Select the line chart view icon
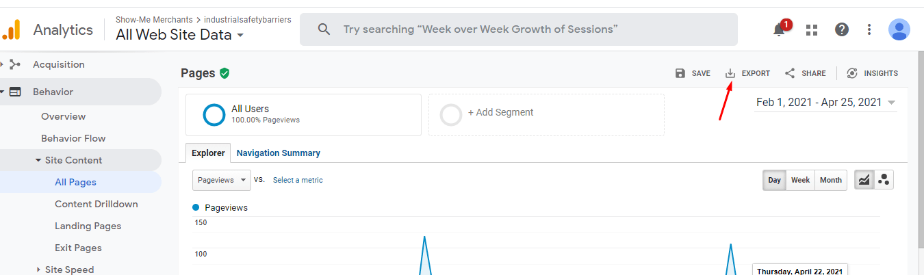 click(864, 180)
